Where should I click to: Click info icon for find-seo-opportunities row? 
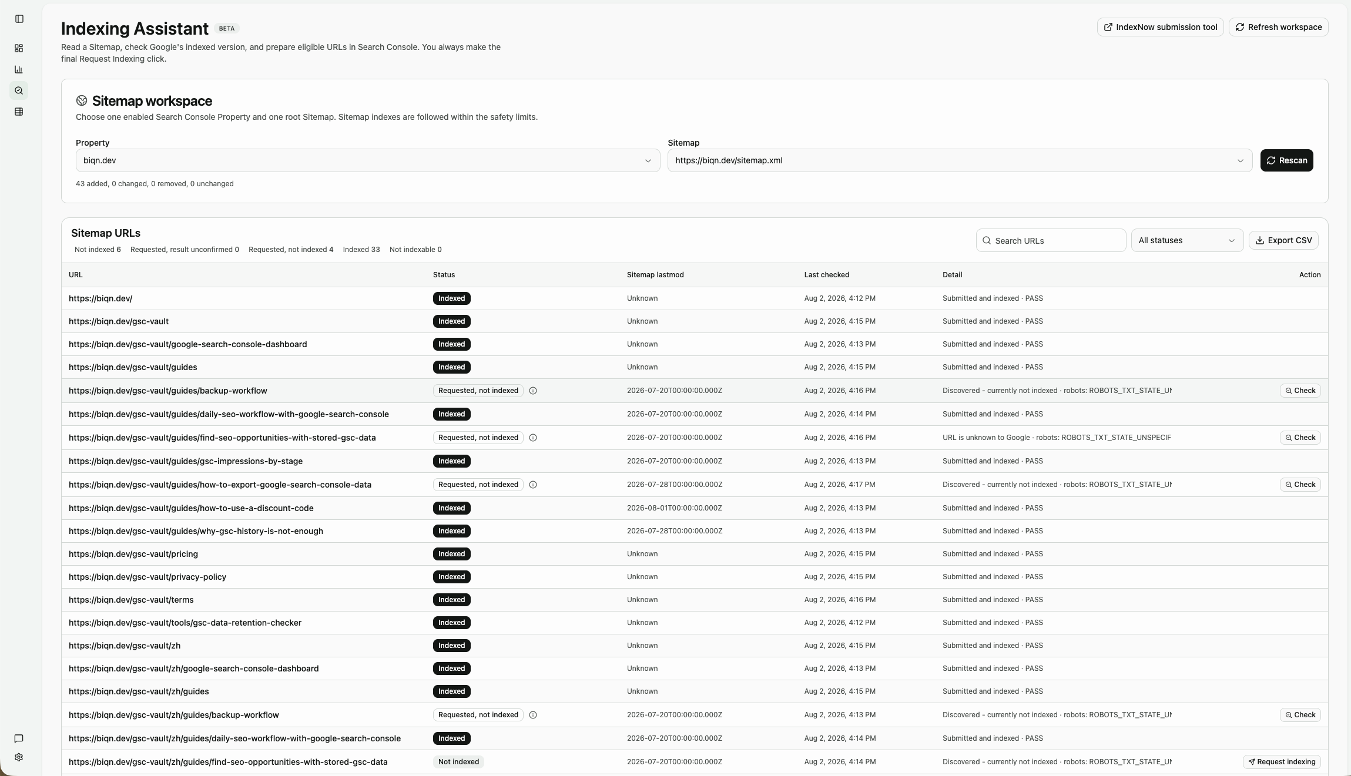coord(533,438)
